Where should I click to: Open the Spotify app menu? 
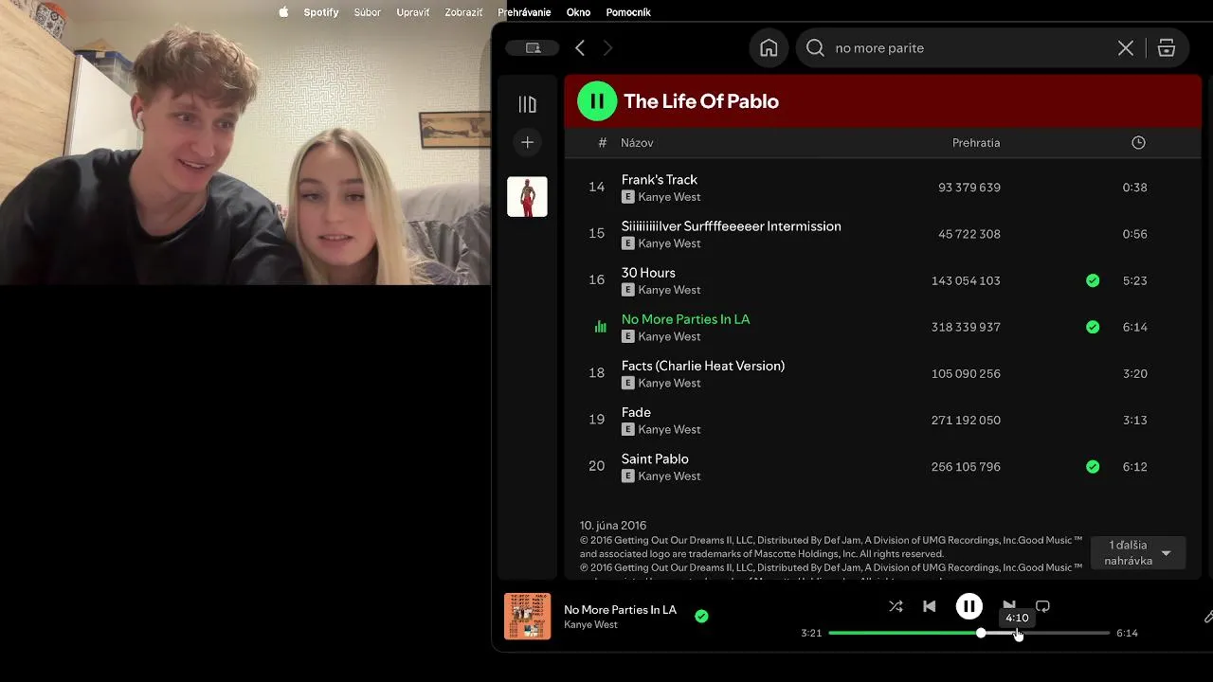click(321, 12)
